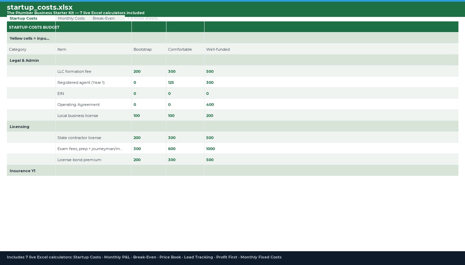
Task: Click the footer listing 7 live Excel calculators
Action: 144,257
